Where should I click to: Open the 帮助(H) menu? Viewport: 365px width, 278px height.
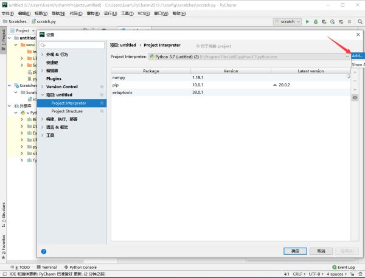[x=179, y=13]
